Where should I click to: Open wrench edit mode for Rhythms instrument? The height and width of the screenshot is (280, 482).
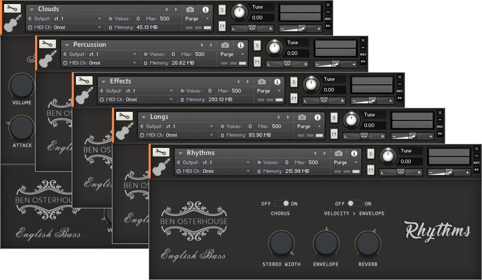[x=161, y=152]
